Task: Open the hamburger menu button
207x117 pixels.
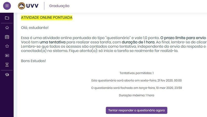Action: pos(7,6)
